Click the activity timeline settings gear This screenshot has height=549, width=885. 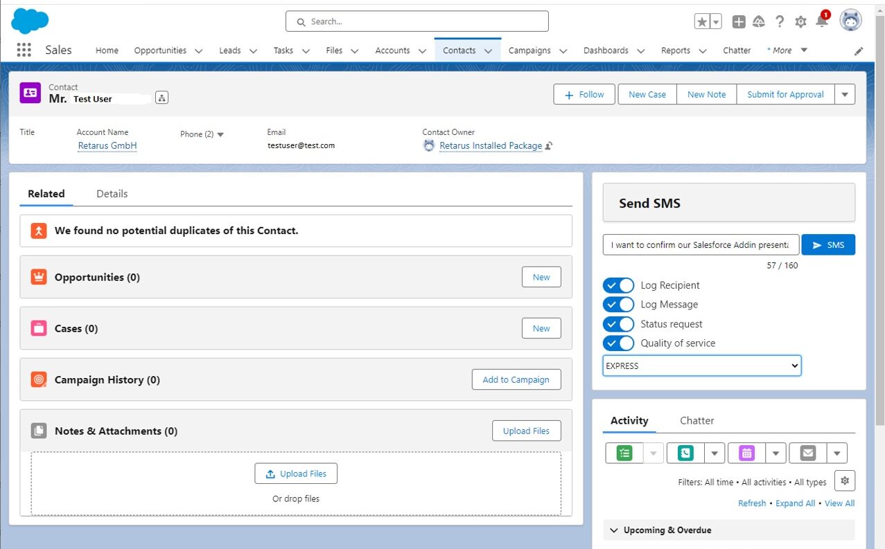(x=844, y=480)
